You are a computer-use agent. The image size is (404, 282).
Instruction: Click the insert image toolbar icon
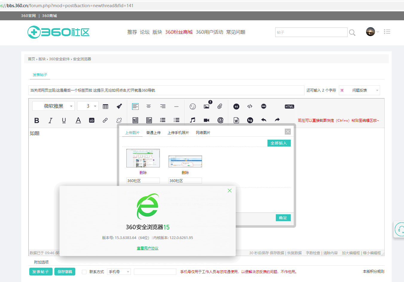click(206, 107)
